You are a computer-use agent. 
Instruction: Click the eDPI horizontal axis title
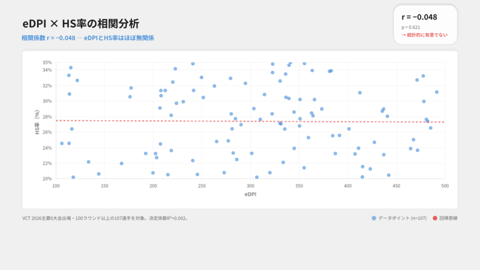250,194
